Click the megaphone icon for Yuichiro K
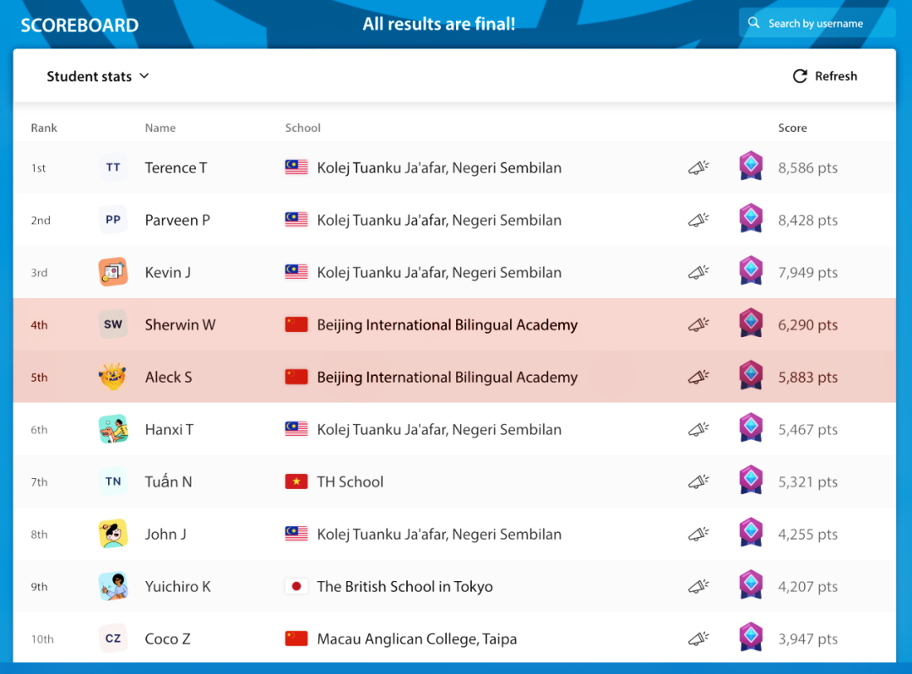The height and width of the screenshot is (674, 912). tap(698, 586)
